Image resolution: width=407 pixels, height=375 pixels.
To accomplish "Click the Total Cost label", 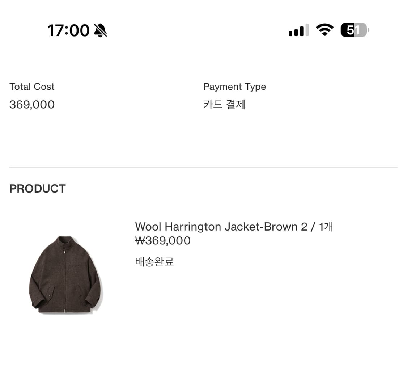I will tap(32, 87).
